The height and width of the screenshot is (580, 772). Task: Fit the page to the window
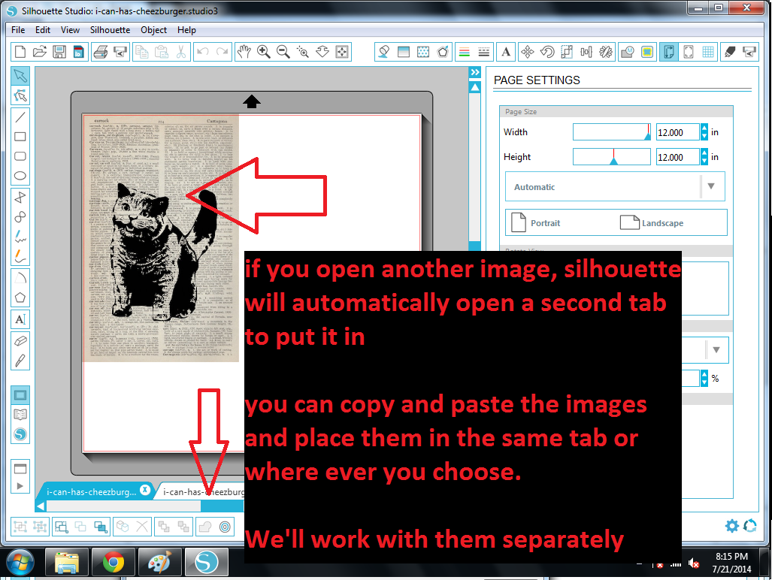tap(342, 52)
